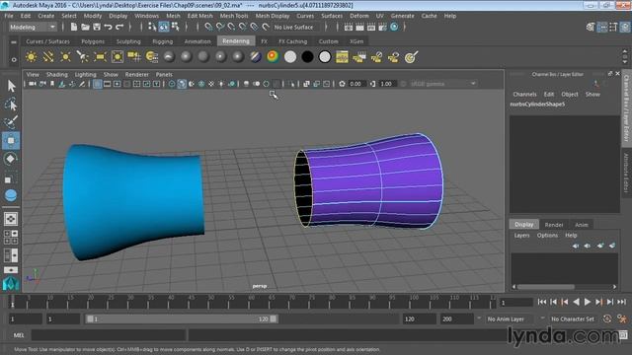Click the IPR render icon

click(x=371, y=27)
